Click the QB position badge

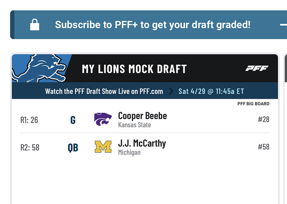pyautogui.click(x=73, y=148)
